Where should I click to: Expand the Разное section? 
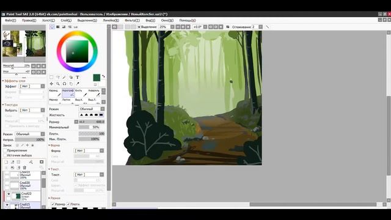pyautogui.click(x=55, y=198)
